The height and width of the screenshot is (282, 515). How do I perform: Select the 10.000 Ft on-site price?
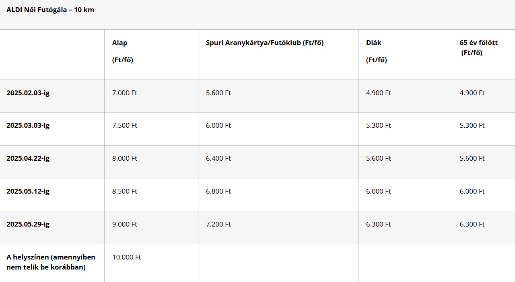coord(127,257)
